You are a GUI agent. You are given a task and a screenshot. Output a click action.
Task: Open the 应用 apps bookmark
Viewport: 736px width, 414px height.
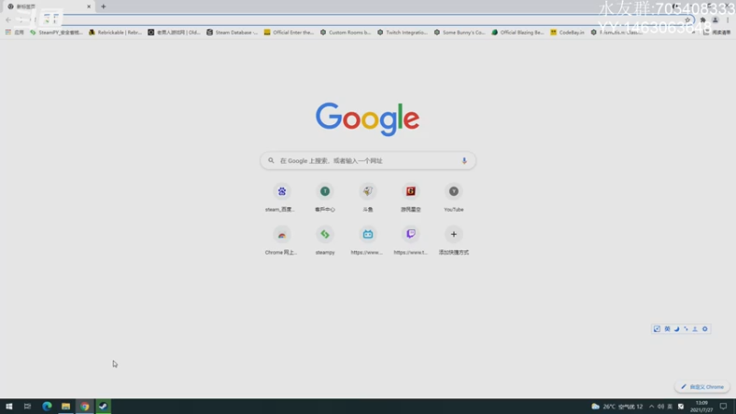coord(15,32)
